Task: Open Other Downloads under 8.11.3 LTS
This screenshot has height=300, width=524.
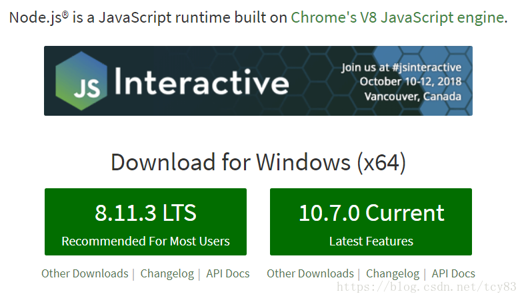Action: click(x=85, y=273)
